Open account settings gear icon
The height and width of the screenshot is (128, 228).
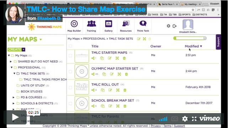click(168, 26)
